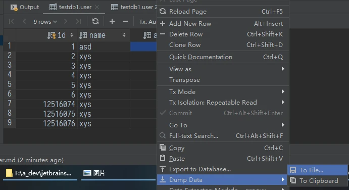The image size is (349, 190).
Task: Click the Paste clipboard icon in menu
Action: (163, 158)
